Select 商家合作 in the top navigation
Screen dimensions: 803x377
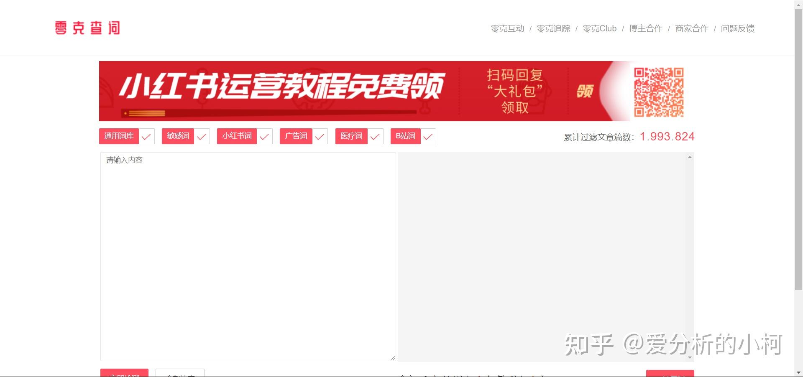[692, 28]
